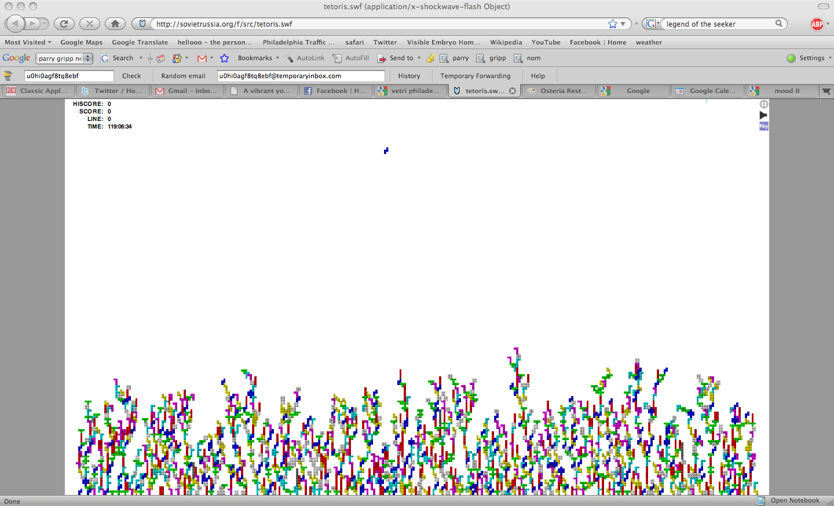
Task: Toggle the green status indicator beside Settings
Action: (791, 58)
